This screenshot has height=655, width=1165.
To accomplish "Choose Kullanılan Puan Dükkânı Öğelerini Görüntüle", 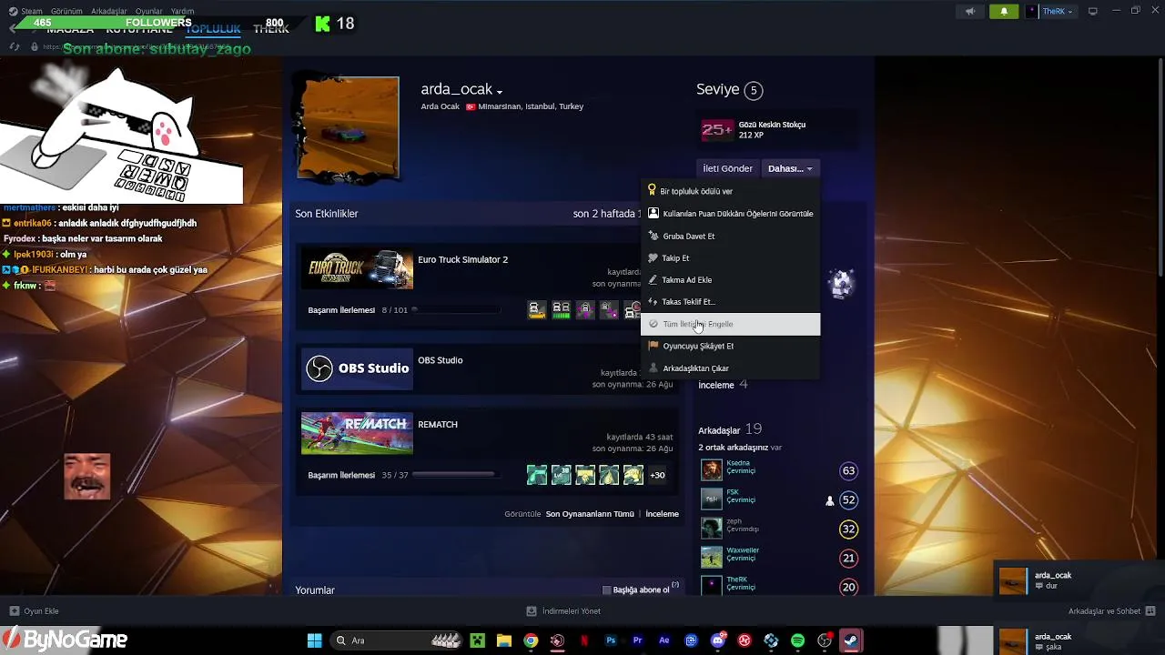I will (x=730, y=214).
